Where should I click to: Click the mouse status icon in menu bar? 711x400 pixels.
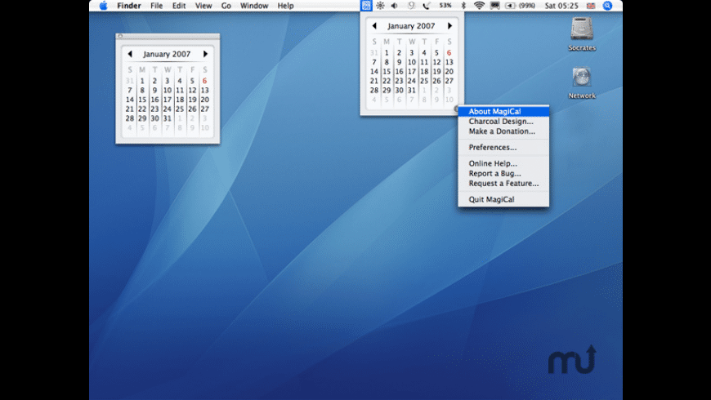[x=411, y=6]
